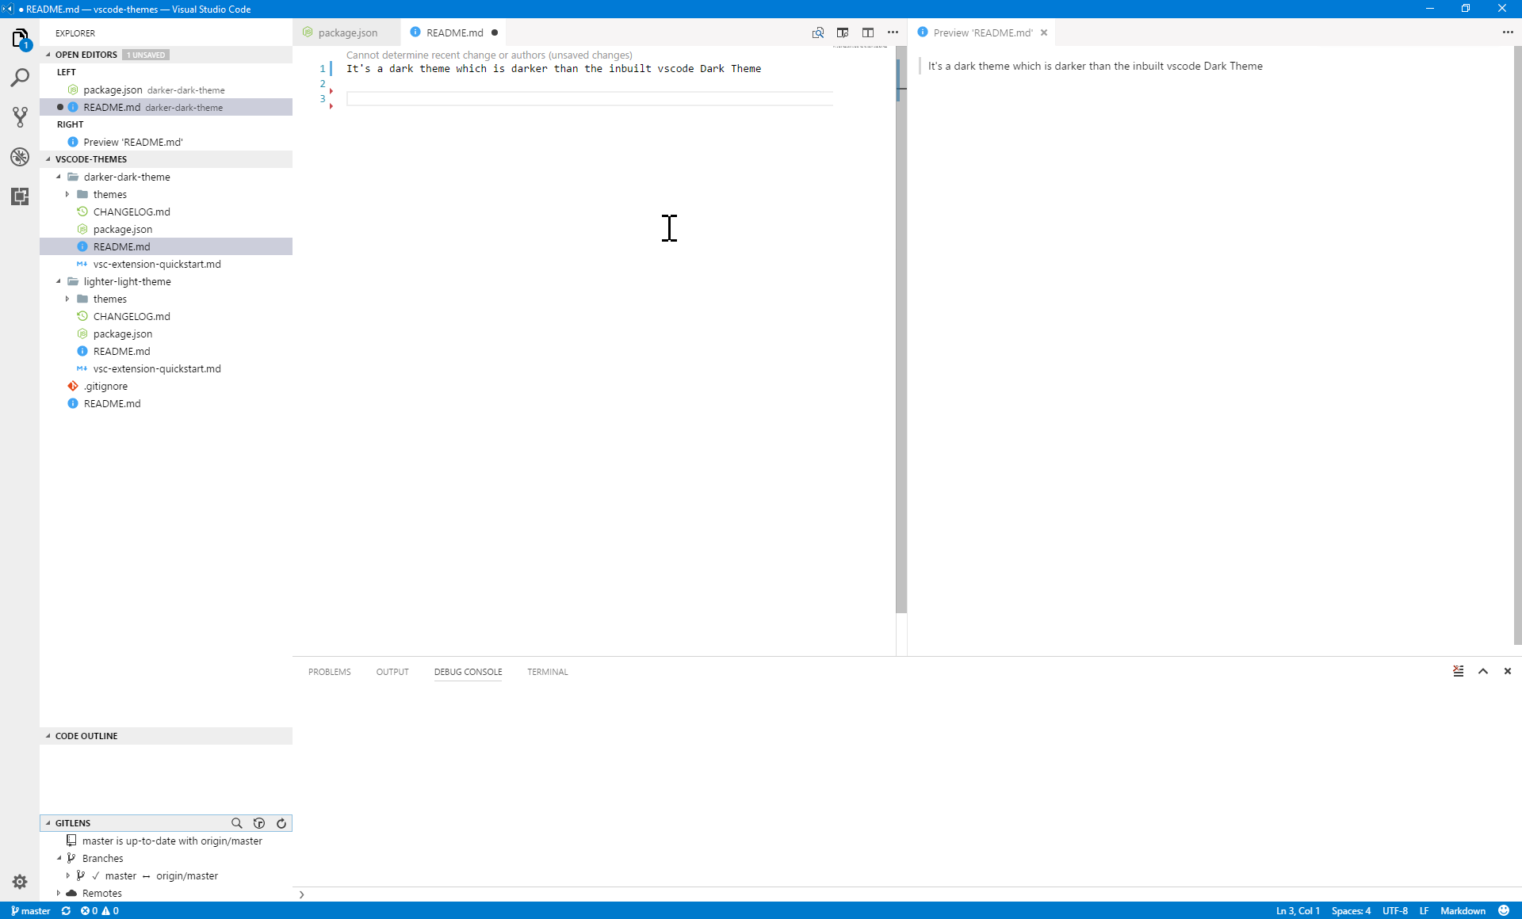Click the split editor icon
1522x919 pixels.
click(868, 32)
